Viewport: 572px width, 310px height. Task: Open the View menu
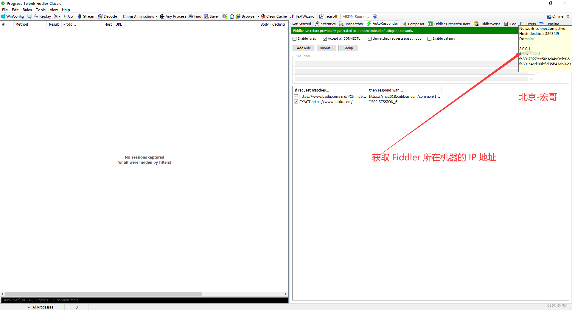pyautogui.click(x=54, y=10)
